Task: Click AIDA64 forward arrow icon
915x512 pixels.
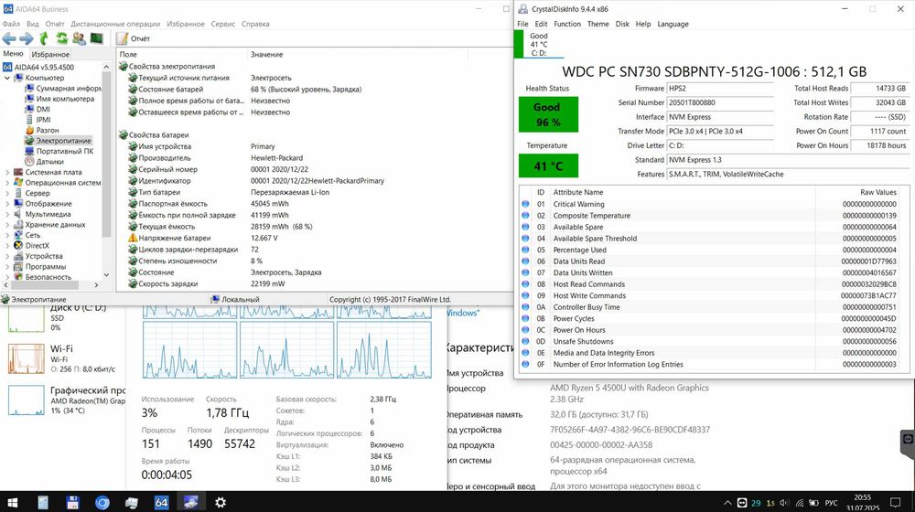Action: [x=27, y=38]
